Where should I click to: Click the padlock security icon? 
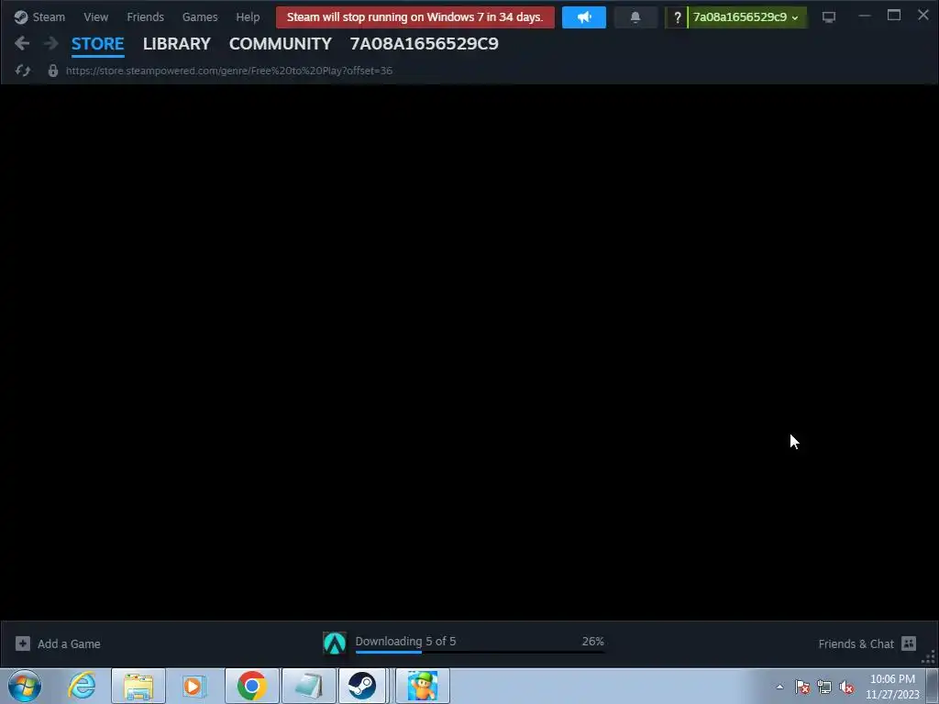point(52,71)
